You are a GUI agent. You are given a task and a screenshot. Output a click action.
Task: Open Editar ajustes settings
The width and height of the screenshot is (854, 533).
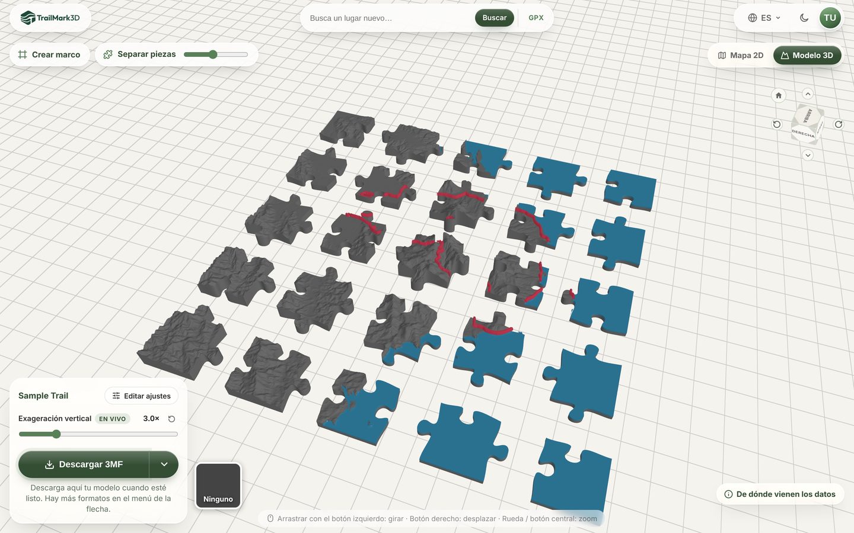tap(142, 396)
